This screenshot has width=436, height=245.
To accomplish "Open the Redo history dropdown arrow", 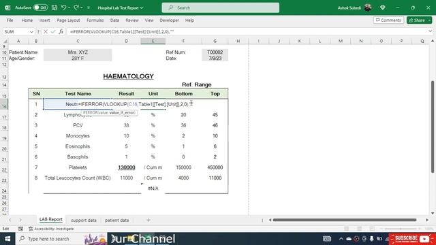I will (x=82, y=7).
